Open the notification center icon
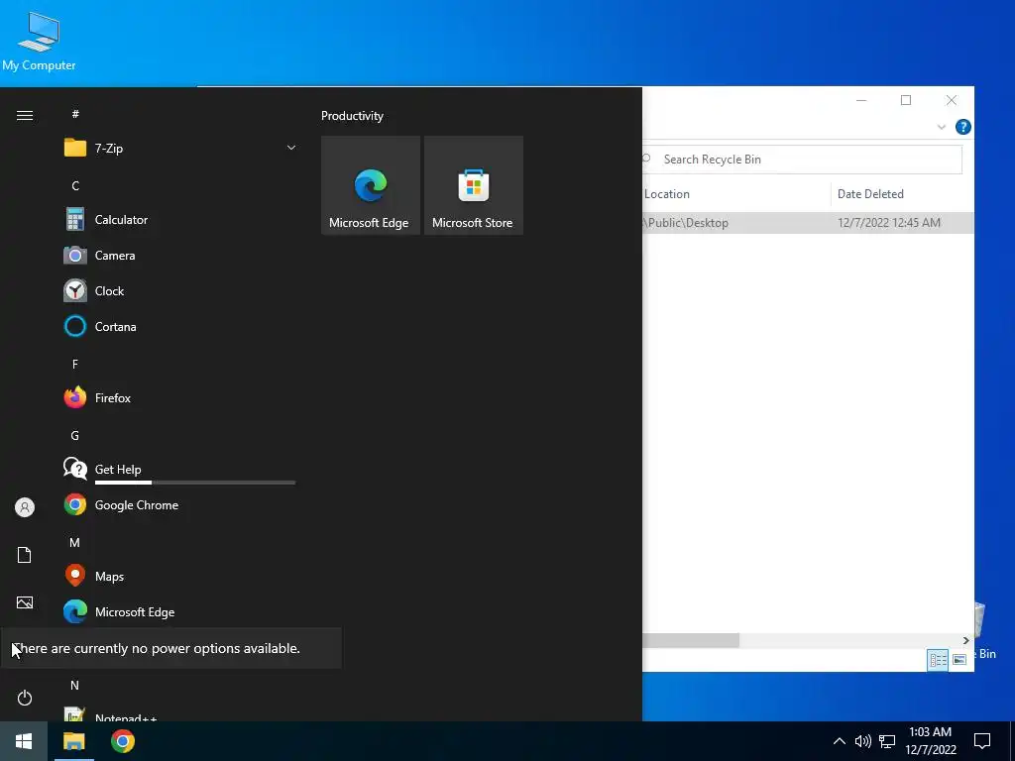Screen dimensions: 1015x761 pyautogui.click(x=982, y=741)
